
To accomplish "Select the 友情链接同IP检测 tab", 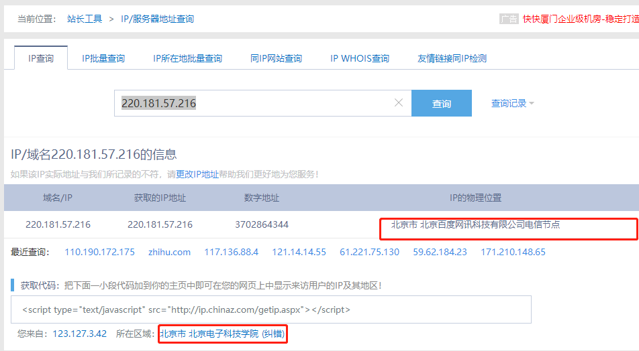I will [x=452, y=58].
